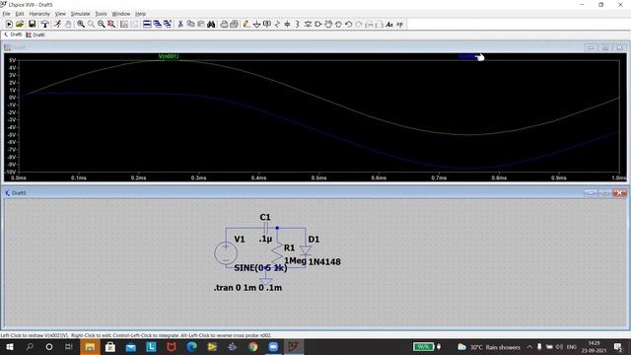Open the Control Panel hammer icon
The height and width of the screenshot is (355, 631).
44,24
